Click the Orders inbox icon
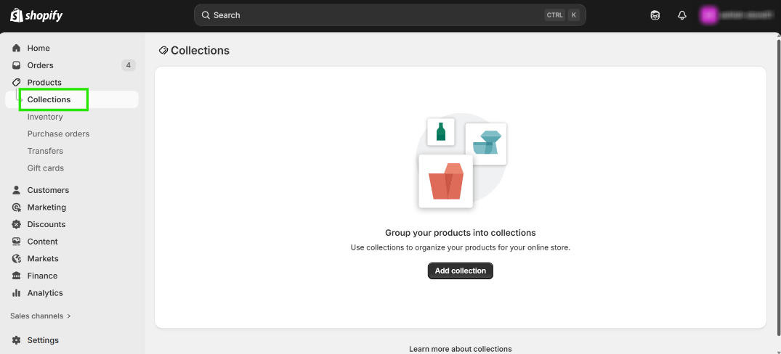The height and width of the screenshot is (354, 781). [17, 65]
